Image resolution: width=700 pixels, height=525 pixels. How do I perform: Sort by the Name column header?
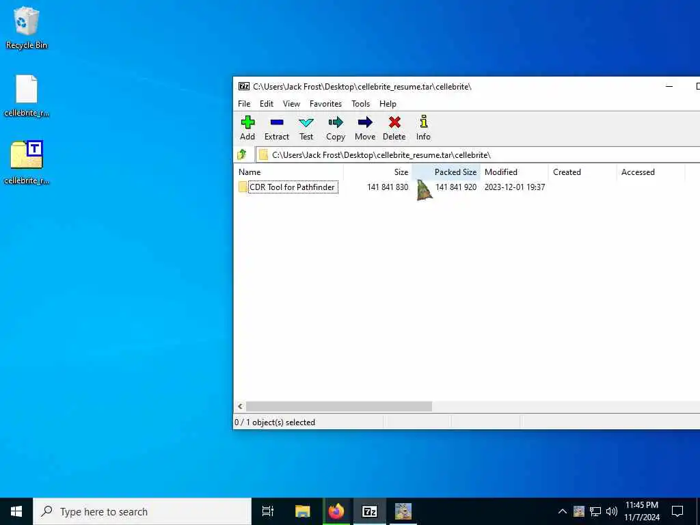(x=288, y=172)
